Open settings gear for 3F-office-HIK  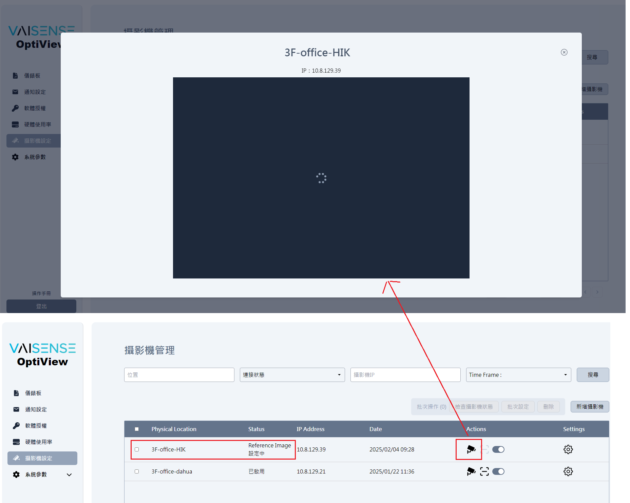click(x=568, y=449)
